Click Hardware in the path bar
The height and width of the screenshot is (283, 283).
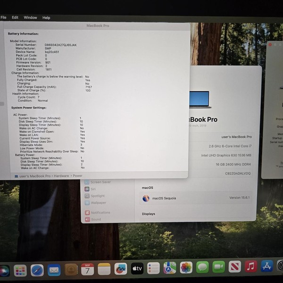(61, 176)
